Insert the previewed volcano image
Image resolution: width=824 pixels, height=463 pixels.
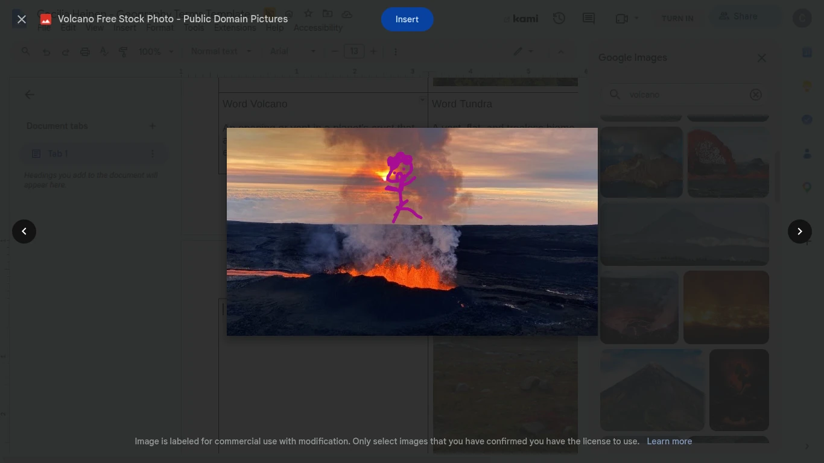coord(407,19)
